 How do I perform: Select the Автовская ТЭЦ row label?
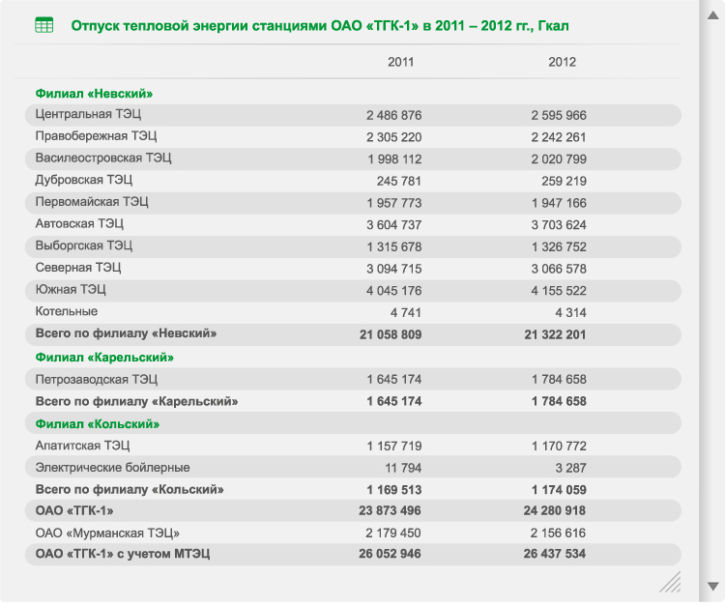79,223
